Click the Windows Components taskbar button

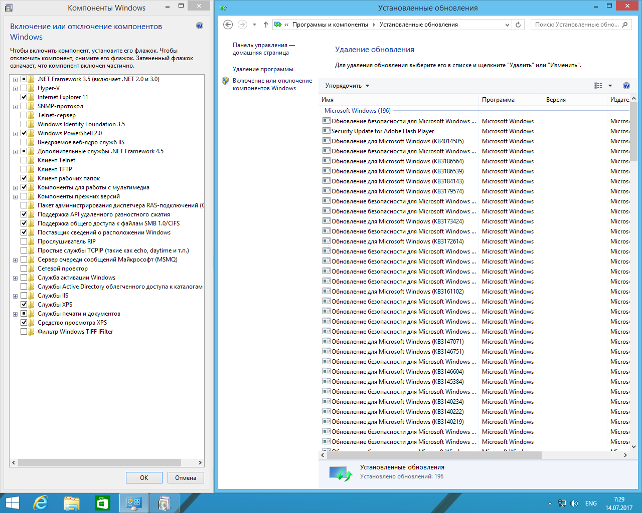click(164, 503)
